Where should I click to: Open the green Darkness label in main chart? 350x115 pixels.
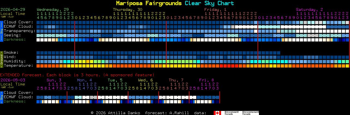pyautogui.click(x=15, y=40)
